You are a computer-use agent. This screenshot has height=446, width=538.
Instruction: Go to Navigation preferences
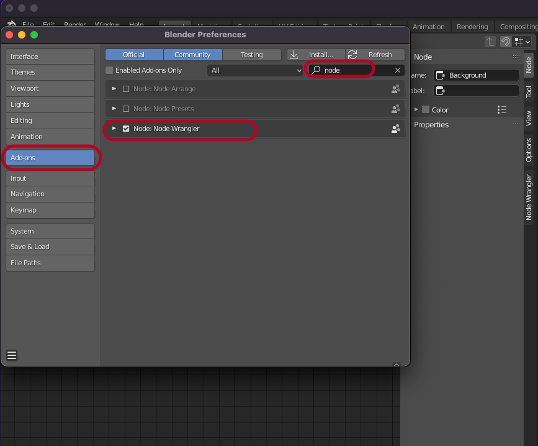click(50, 194)
